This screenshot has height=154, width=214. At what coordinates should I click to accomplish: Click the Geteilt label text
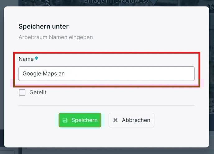coord(38,92)
